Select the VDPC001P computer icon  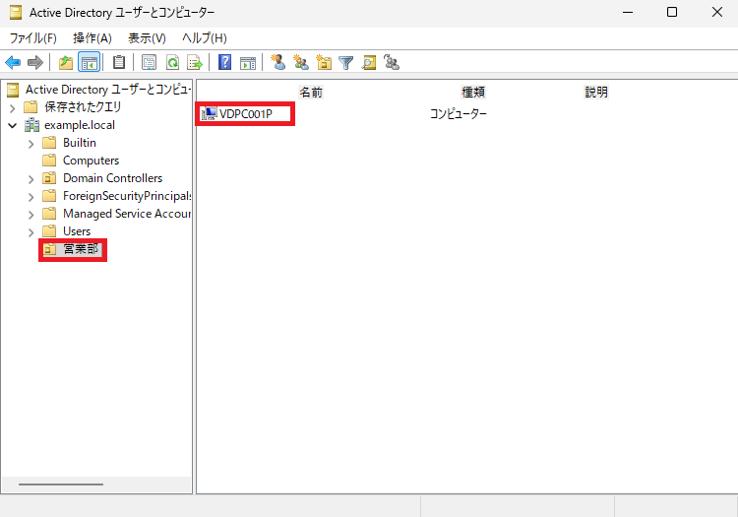point(208,114)
